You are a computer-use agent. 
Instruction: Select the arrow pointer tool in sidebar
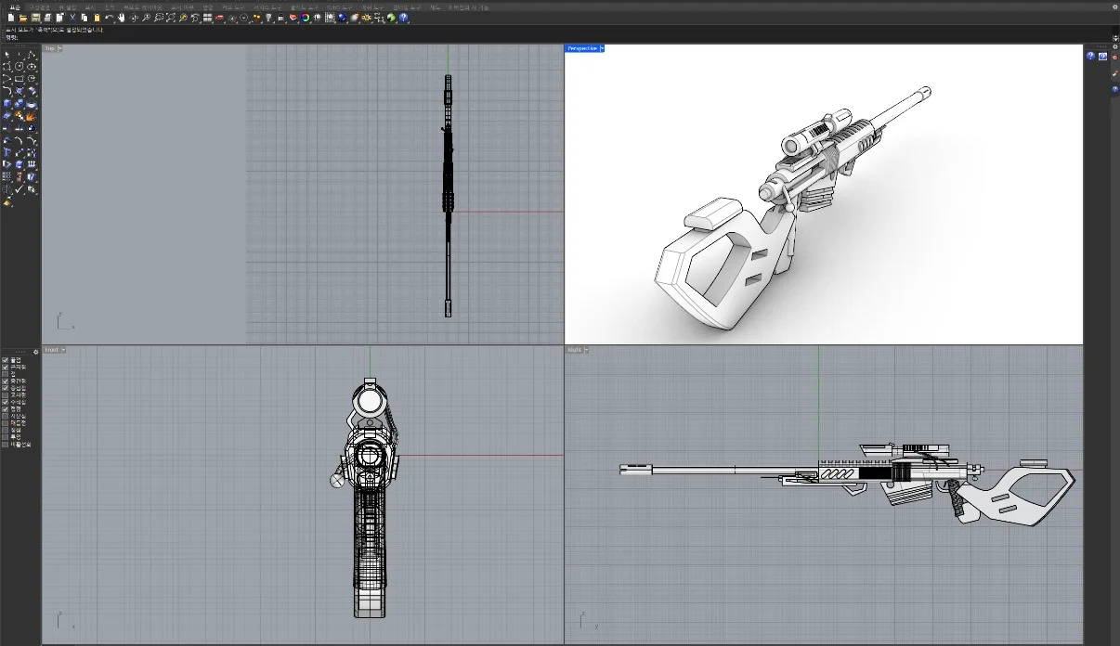coord(7,55)
